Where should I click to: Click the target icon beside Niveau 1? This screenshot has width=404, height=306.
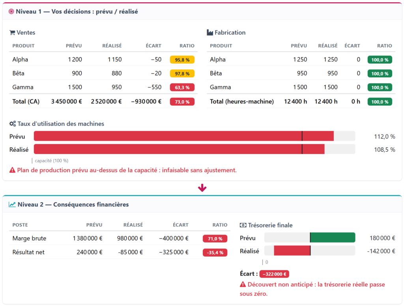(x=11, y=11)
